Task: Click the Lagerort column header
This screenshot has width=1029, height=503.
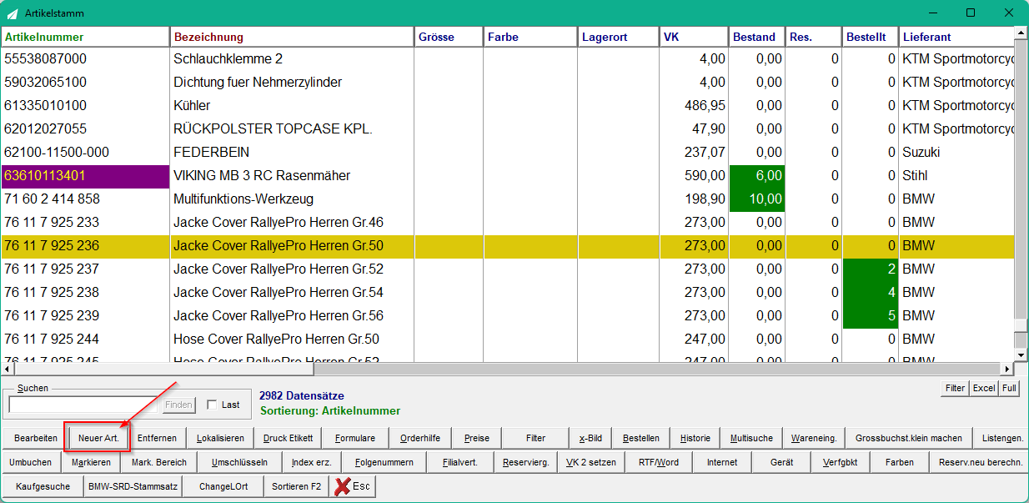Action: pyautogui.click(x=618, y=37)
